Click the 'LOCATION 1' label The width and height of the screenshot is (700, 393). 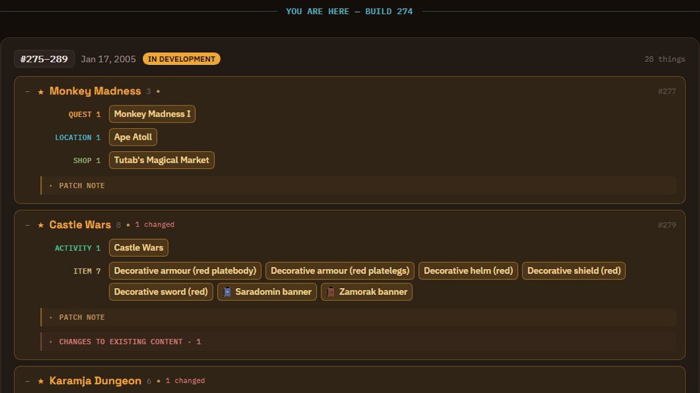pyautogui.click(x=78, y=138)
